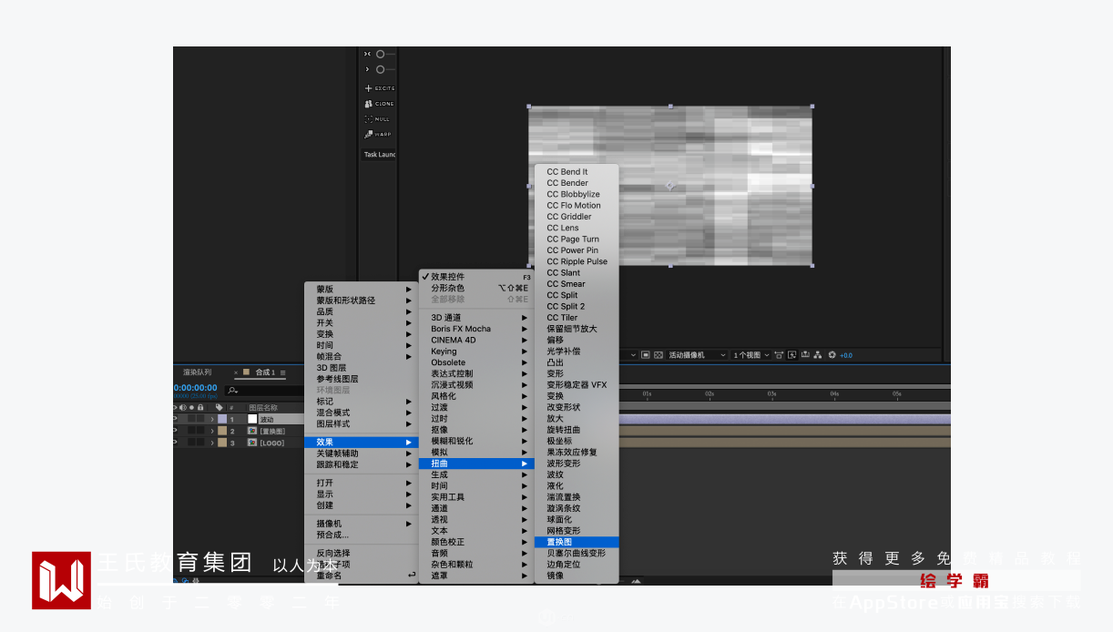The image size is (1113, 632).
Task: Click the layer anchor point in viewer
Action: pyautogui.click(x=670, y=186)
